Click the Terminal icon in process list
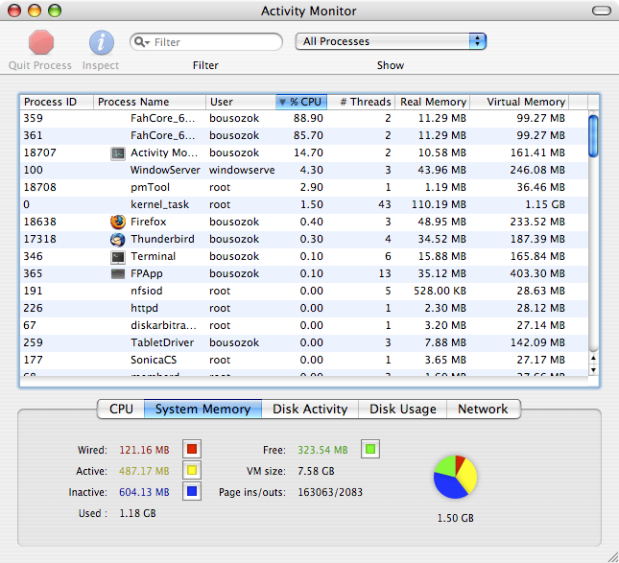The image size is (619, 563). (x=118, y=257)
